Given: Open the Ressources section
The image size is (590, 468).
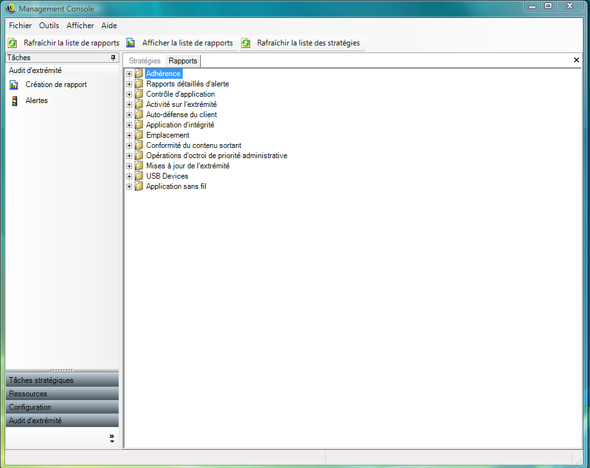Looking at the screenshot, I should pos(62,394).
